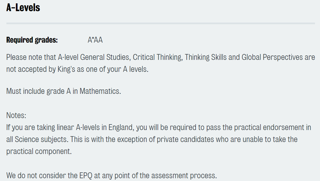Click the A*AA grade value
Screen dimensions: 320x181
pos(95,40)
